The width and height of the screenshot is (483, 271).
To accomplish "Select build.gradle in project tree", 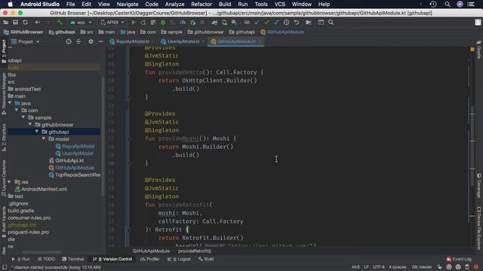I will [21, 211].
